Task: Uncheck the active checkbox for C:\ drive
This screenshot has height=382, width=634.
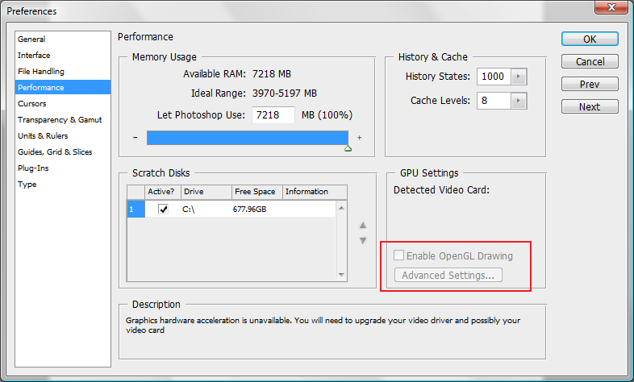Action: (163, 210)
